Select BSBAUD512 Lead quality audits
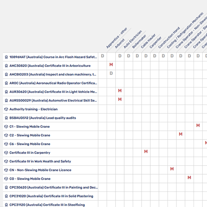Image resolution: width=207 pixels, height=207 pixels. 43,118
